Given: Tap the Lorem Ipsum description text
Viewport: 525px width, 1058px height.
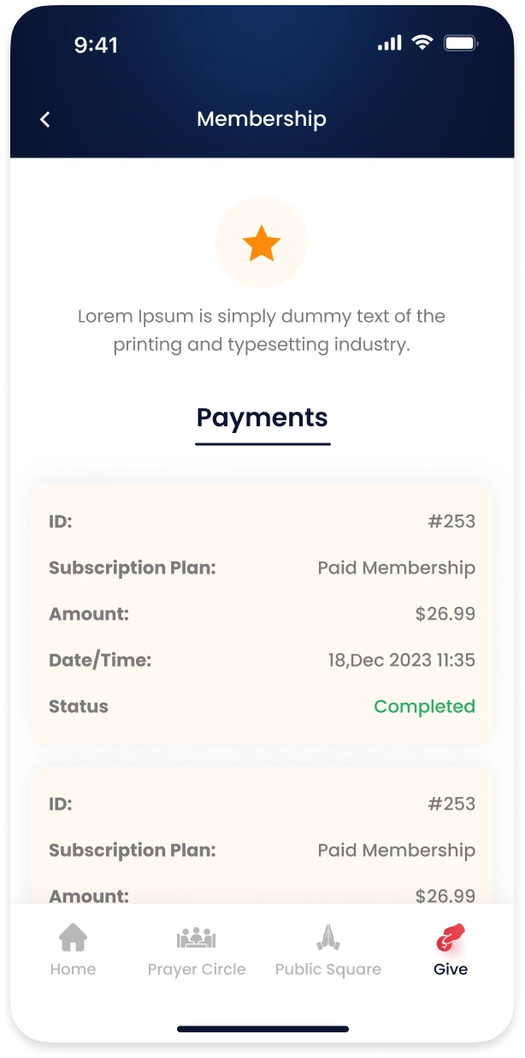Looking at the screenshot, I should [x=262, y=330].
